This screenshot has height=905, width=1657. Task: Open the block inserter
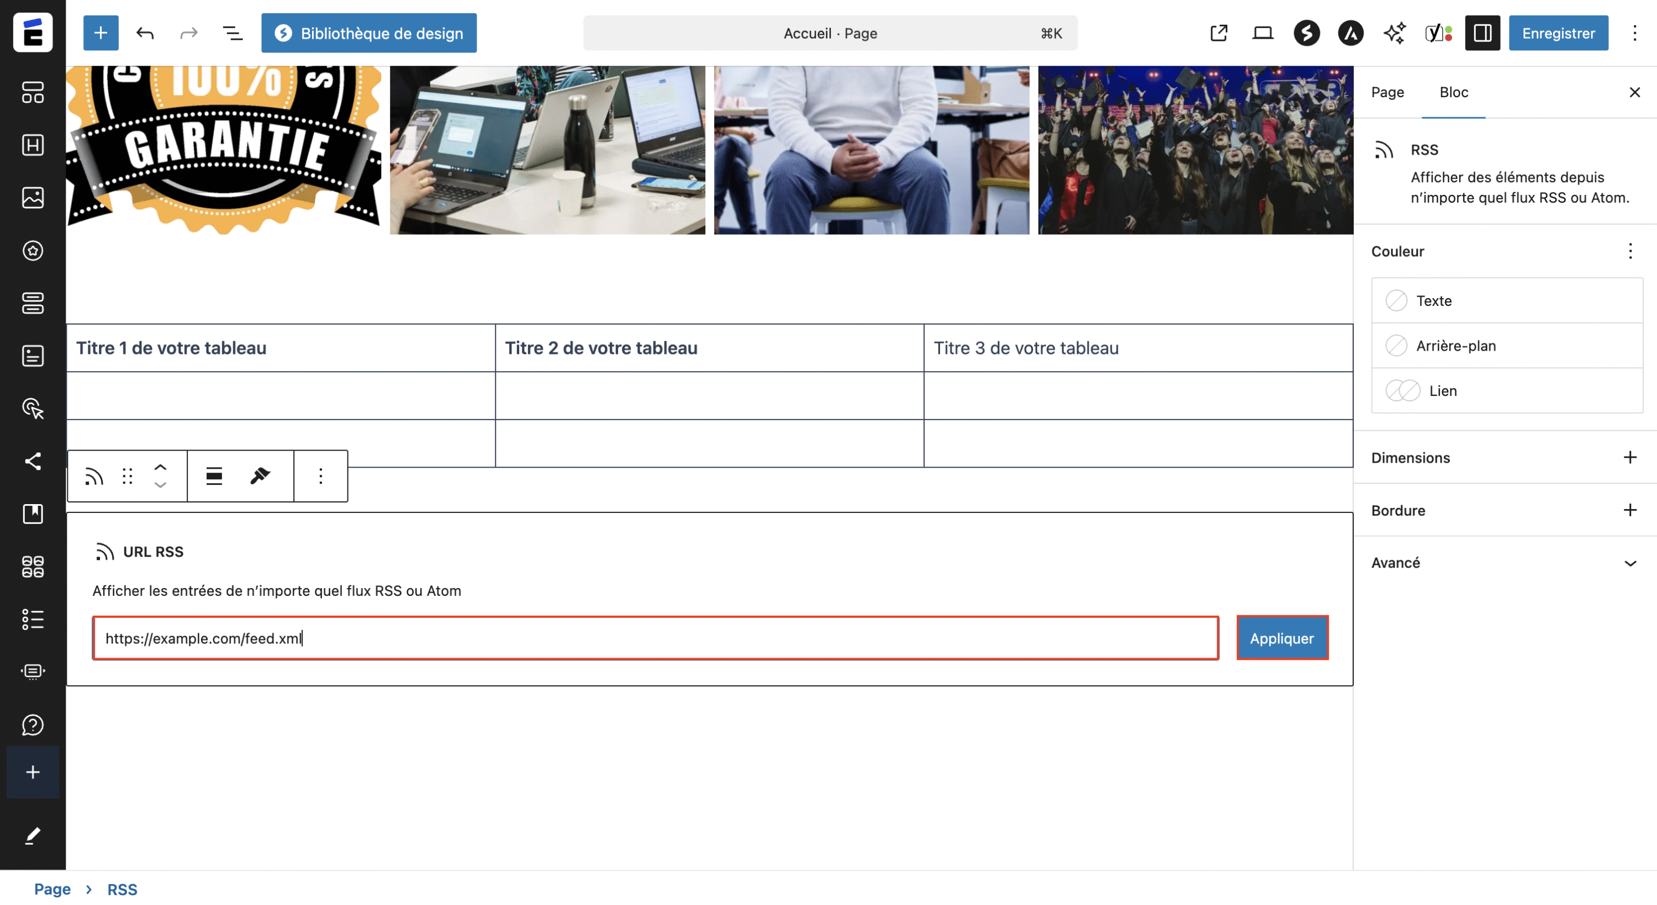coord(101,33)
